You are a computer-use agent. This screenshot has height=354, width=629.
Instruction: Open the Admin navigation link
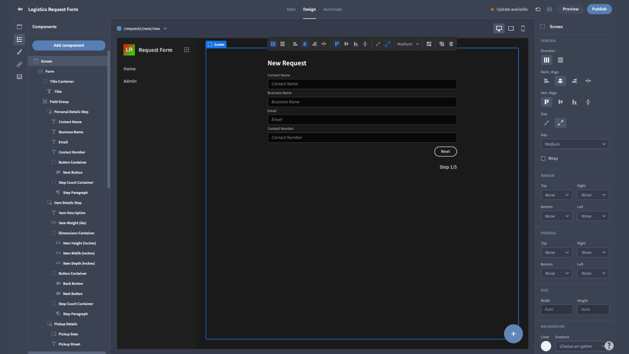click(130, 81)
